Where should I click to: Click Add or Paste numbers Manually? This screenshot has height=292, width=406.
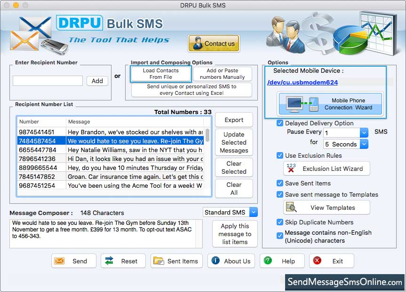[x=223, y=74]
